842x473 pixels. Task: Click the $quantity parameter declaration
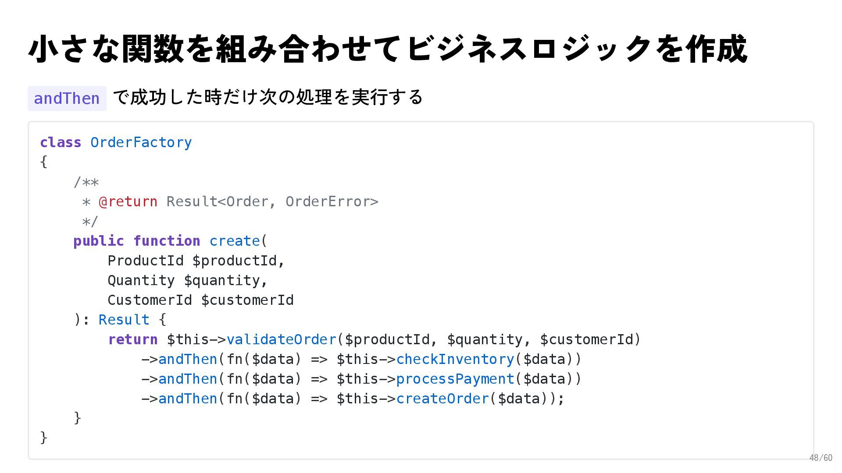click(x=222, y=280)
